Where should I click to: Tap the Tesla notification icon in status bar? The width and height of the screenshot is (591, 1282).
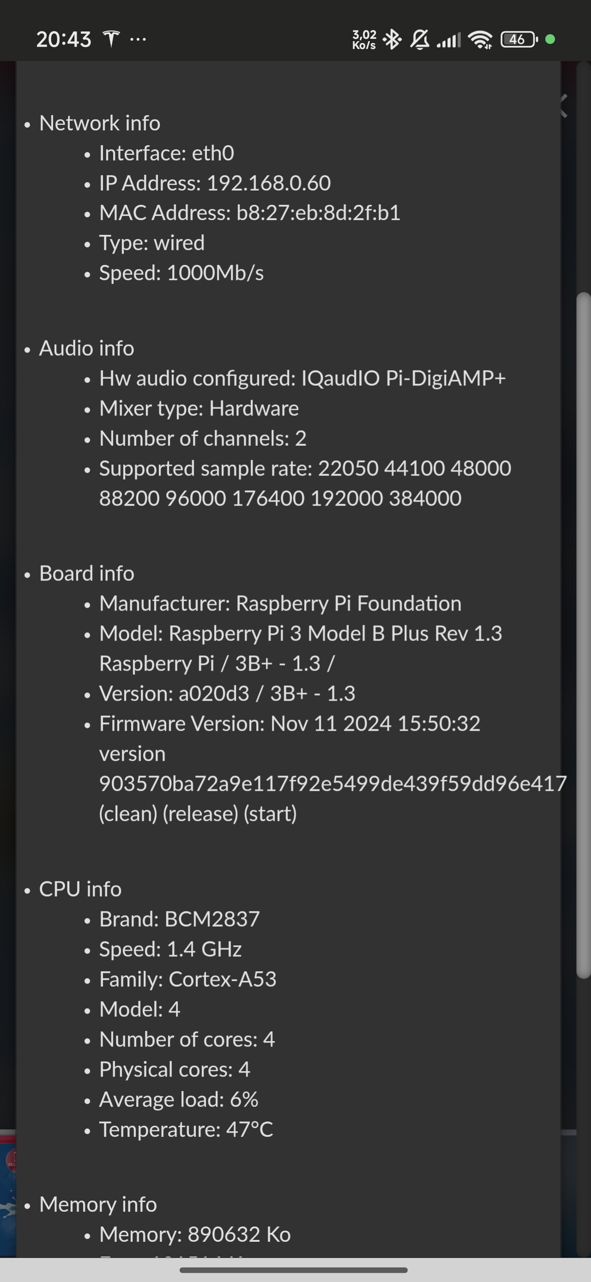pyautogui.click(x=111, y=39)
